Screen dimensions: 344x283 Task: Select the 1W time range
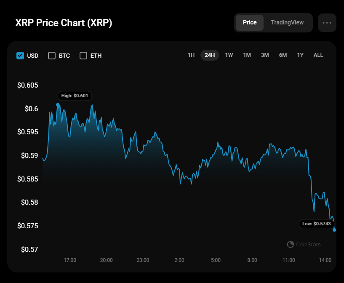click(229, 55)
